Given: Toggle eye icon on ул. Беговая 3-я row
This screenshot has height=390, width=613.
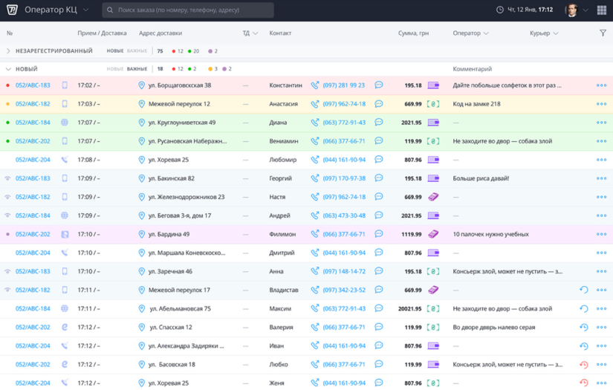Looking at the screenshot, I should [7, 215].
